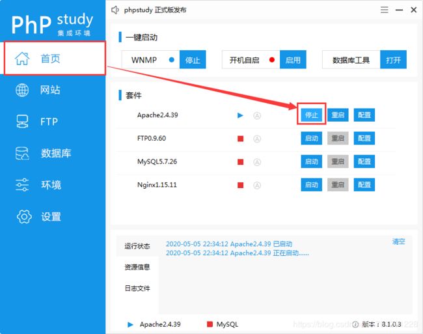423x334 pixels.
Task: Click the greyed restart button for Nginx1.15.11
Action: point(338,185)
